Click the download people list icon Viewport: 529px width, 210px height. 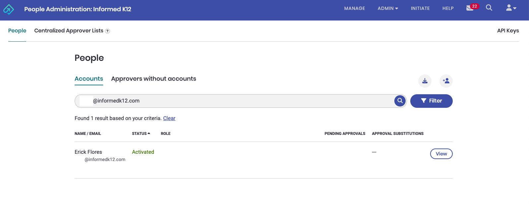click(x=425, y=81)
